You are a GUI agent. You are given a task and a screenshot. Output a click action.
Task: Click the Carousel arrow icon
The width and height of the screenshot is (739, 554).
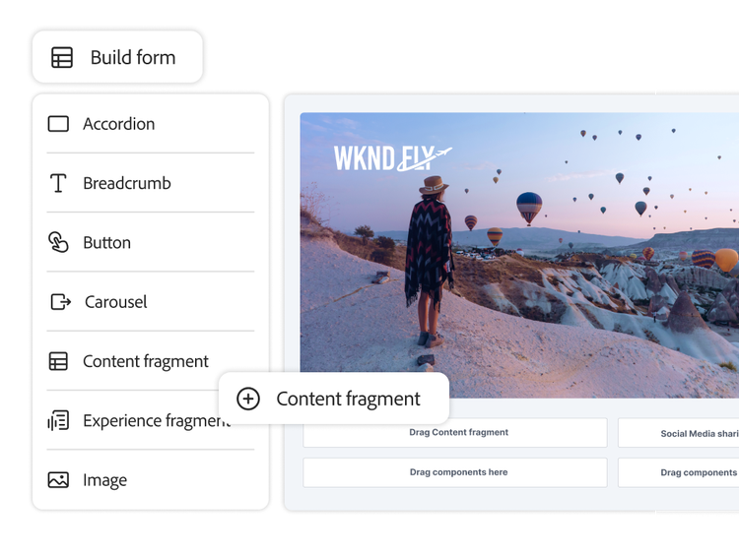point(59,302)
